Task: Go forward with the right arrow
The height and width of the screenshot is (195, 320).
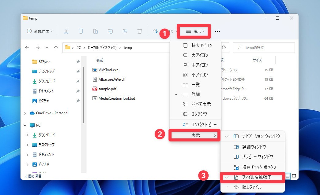Action: [x=38, y=48]
